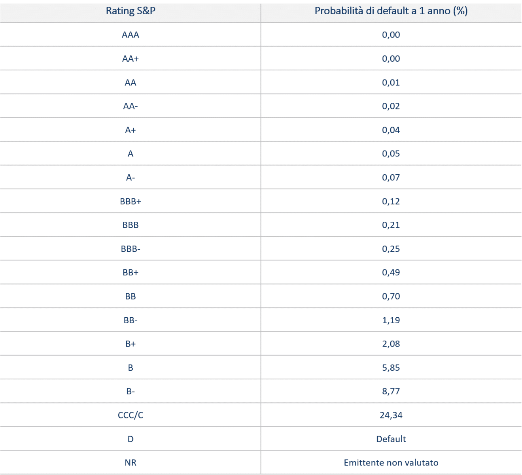Viewport: 522px width, 475px height.
Task: Click the CCC/C rating cell
Action: [130, 415]
